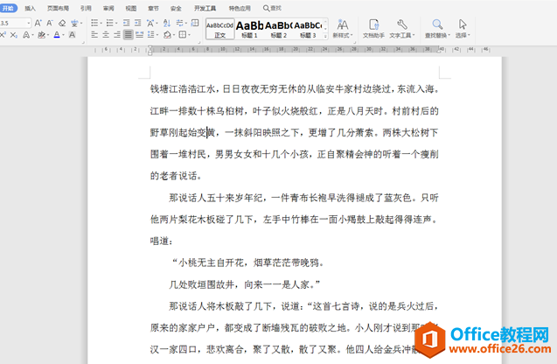Clear formatting with the eraser icon
The height and width of the screenshot is (364, 557).
(62, 24)
